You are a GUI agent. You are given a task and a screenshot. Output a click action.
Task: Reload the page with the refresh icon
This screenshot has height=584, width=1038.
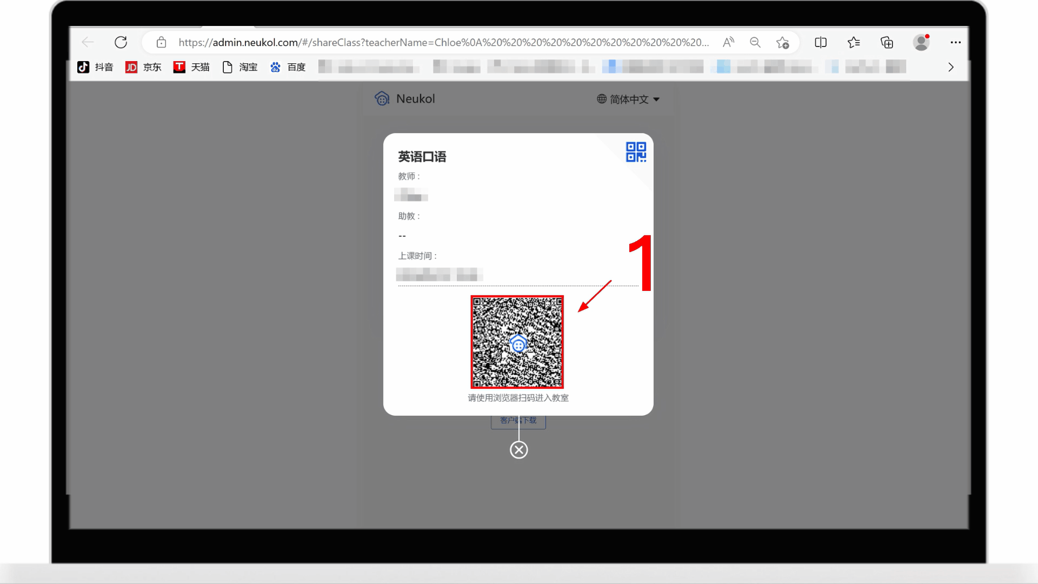[121, 42]
